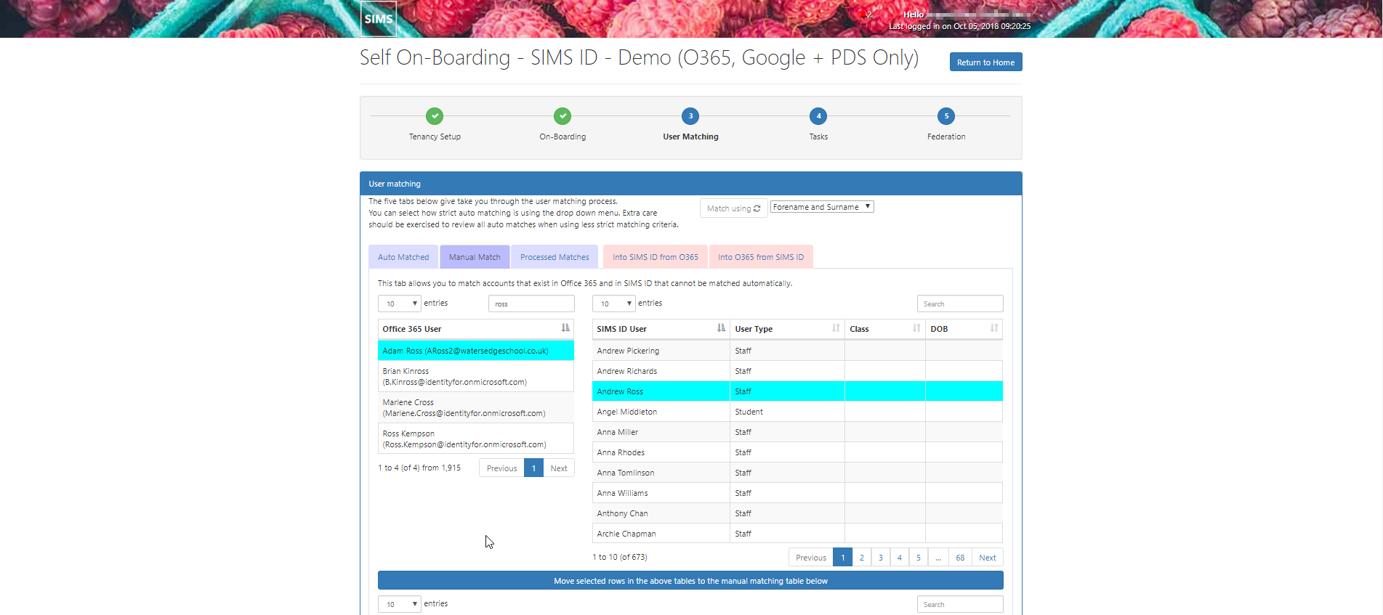The width and height of the screenshot is (1383, 615).
Task: Go to Next page of SIMS ID users
Action: (988, 558)
